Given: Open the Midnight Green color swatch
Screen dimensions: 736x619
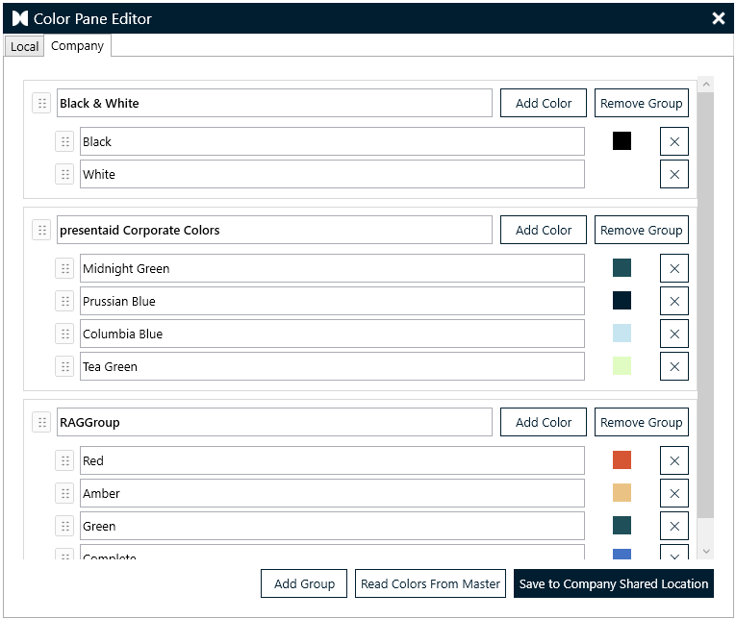Looking at the screenshot, I should [622, 268].
